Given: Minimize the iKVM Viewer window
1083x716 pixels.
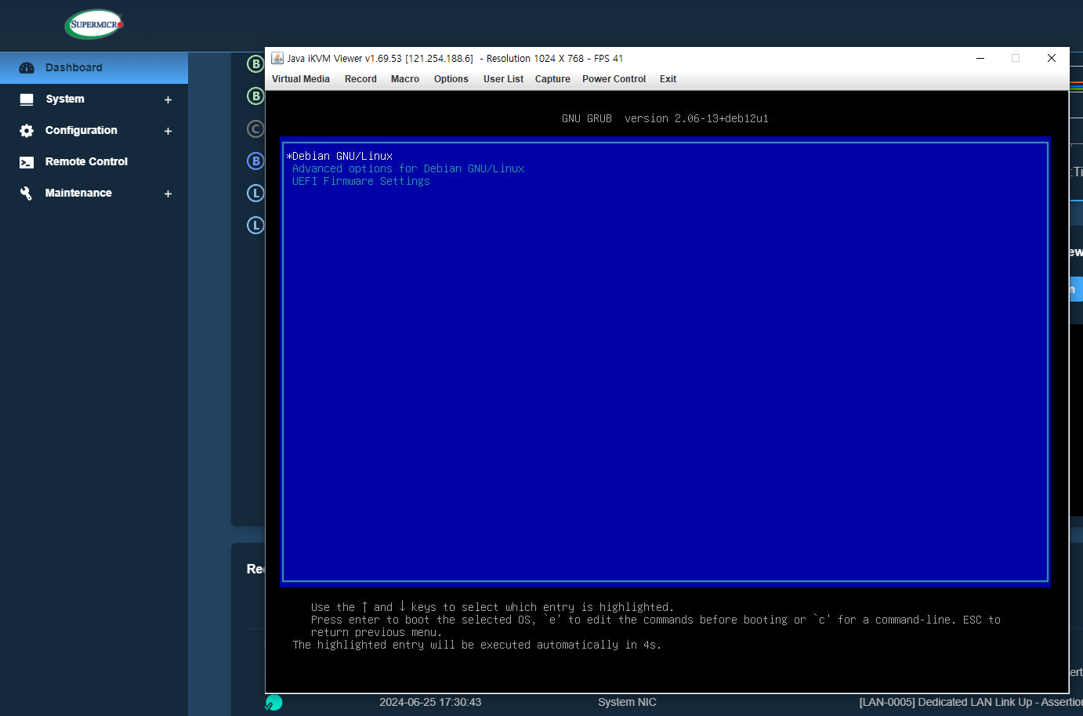Looking at the screenshot, I should pyautogui.click(x=980, y=58).
